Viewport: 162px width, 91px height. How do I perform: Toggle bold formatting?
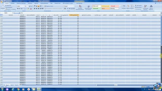pos(18,9)
